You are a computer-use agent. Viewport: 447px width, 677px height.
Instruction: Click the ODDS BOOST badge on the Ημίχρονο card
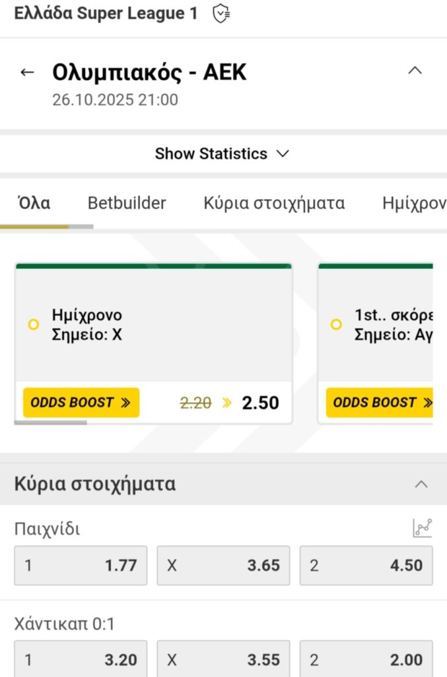coord(81,402)
